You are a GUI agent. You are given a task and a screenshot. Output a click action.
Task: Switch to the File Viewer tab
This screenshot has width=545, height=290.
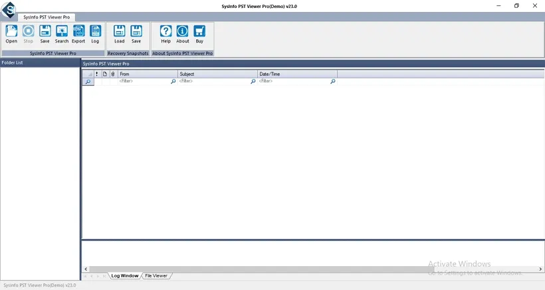(156, 276)
